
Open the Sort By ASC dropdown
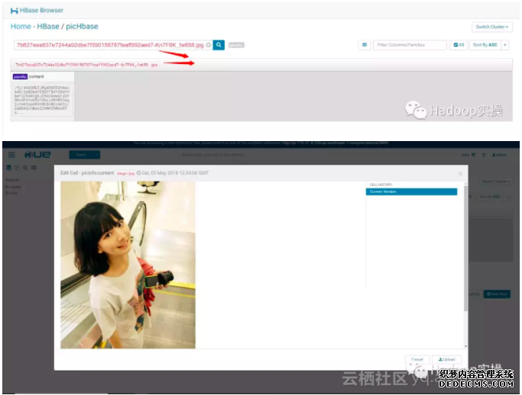(483, 45)
